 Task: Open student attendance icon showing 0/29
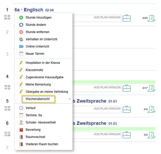151,18
